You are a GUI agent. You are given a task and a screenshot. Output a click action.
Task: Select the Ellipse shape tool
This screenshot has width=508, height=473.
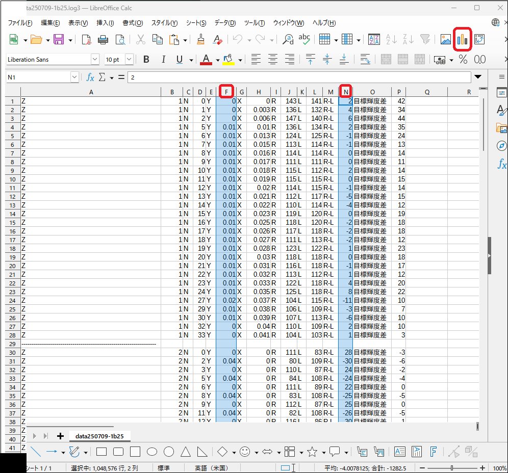click(152, 452)
